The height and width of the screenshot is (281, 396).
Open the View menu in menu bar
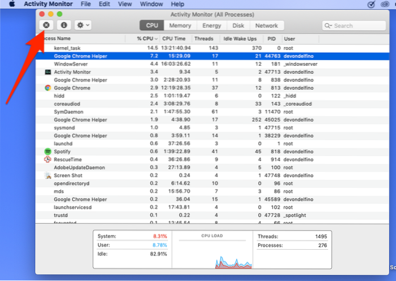[x=124, y=4]
